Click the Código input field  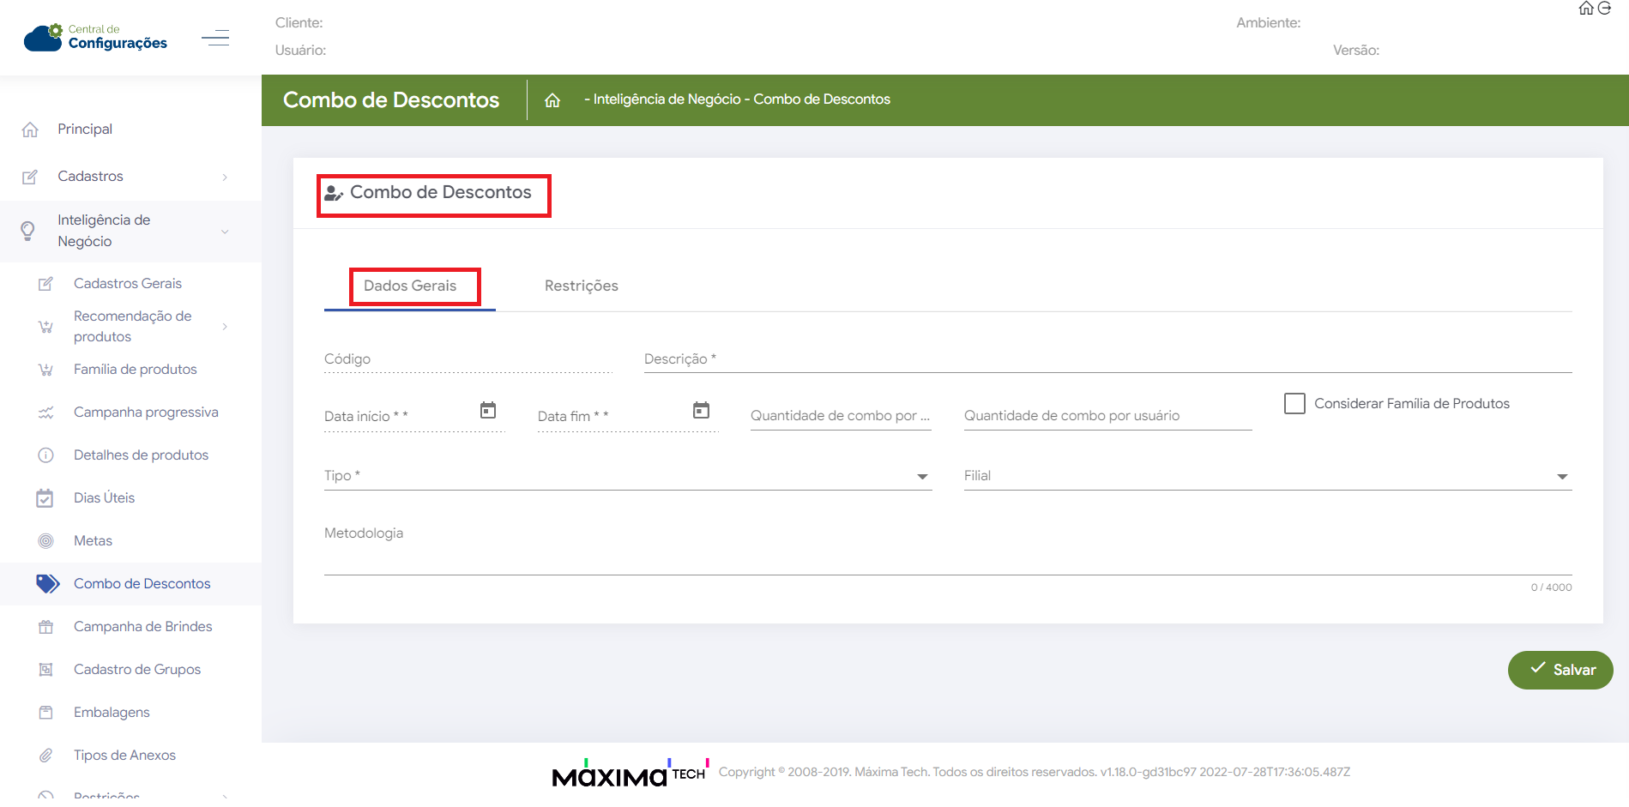tap(468, 359)
